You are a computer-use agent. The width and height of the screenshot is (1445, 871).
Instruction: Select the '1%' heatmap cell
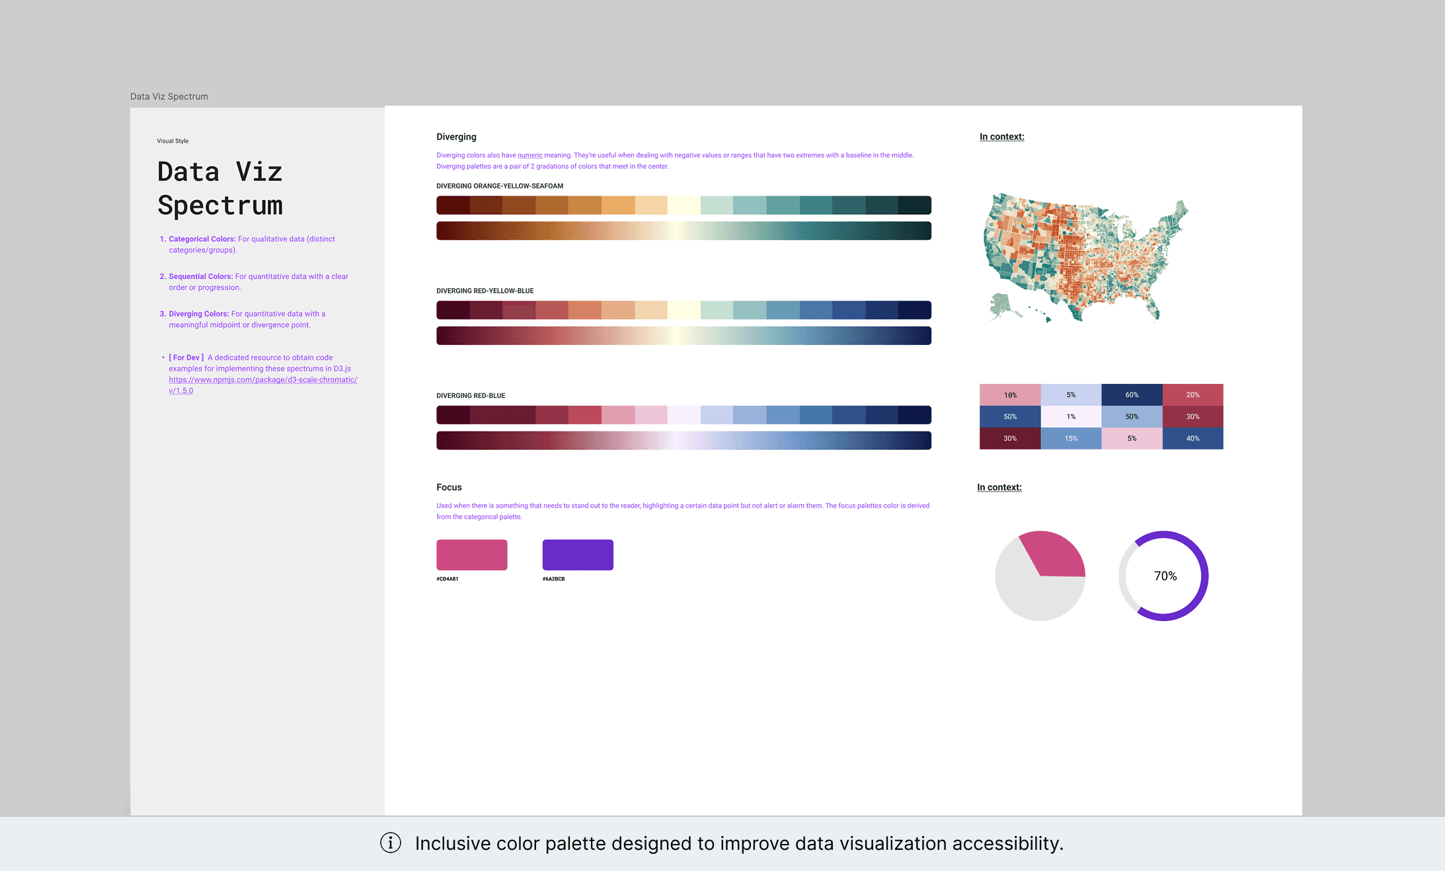coord(1071,416)
